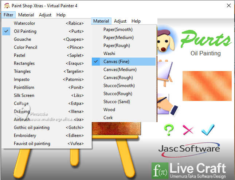
Task: Choose the Wood material
Action: click(x=124, y=110)
